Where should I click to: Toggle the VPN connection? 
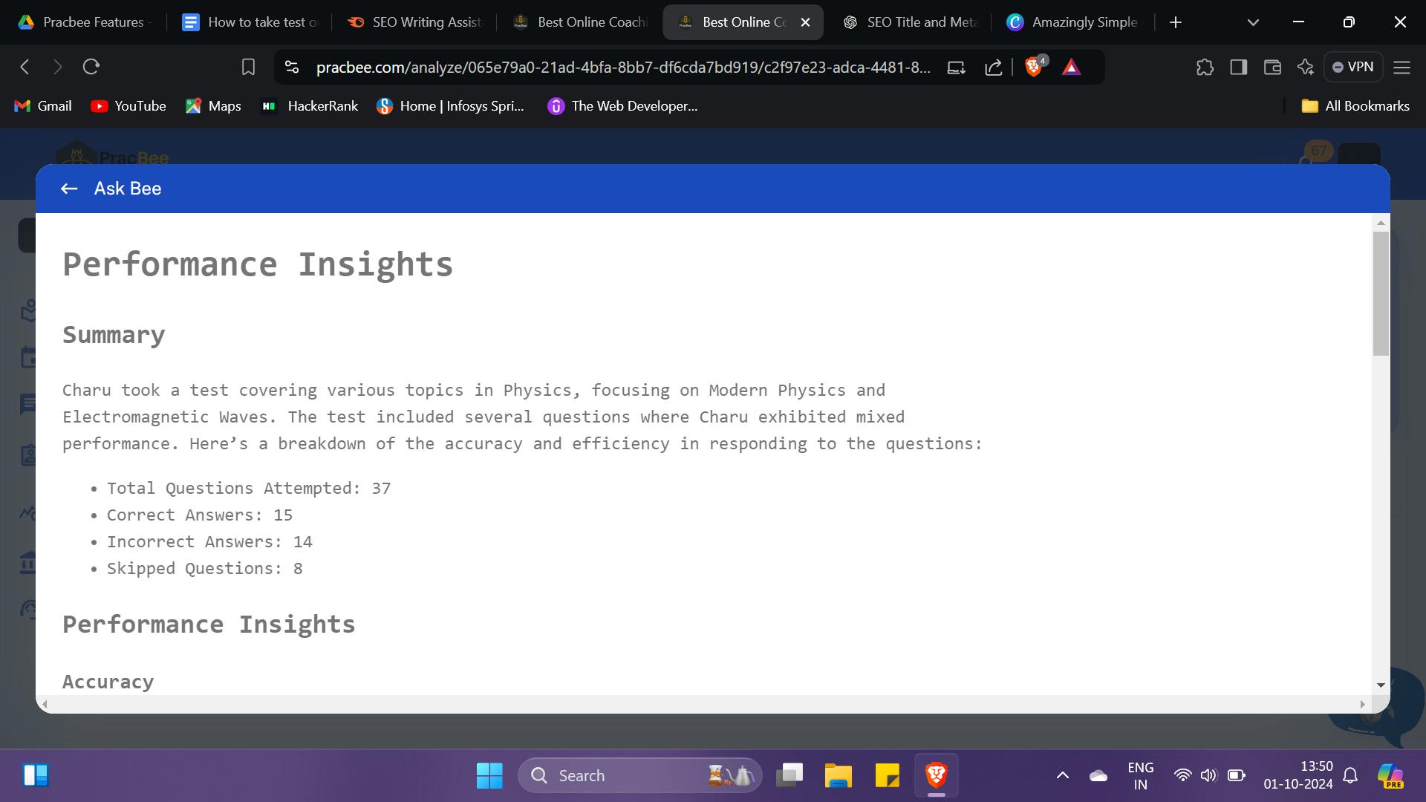coord(1354,67)
